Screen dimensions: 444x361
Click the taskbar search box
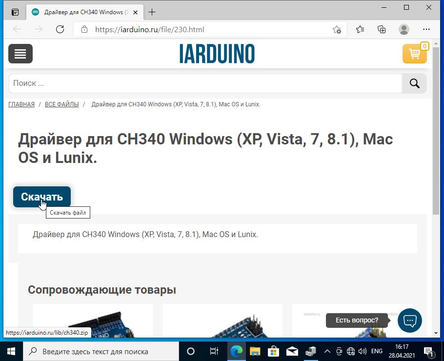(x=101, y=351)
